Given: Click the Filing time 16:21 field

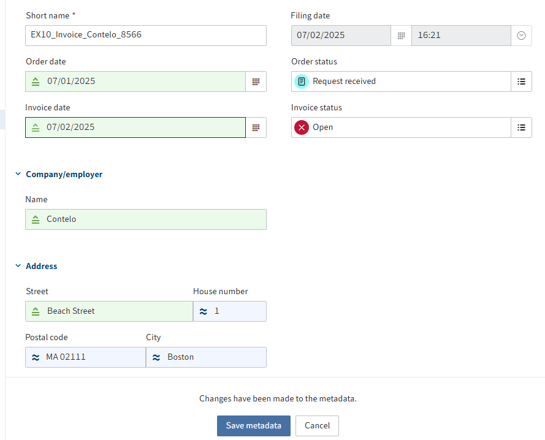Looking at the screenshot, I should 461,36.
